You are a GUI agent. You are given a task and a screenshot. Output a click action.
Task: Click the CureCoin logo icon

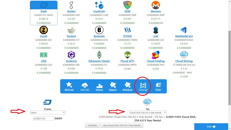[x=99, y=5]
